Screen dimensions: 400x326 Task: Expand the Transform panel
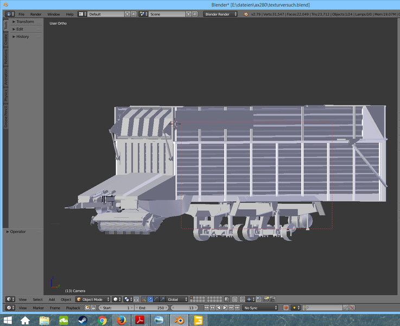24,22
